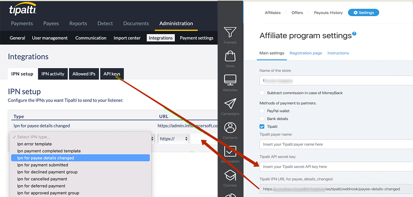
Task: Go to Import center submenu
Action: (127, 38)
